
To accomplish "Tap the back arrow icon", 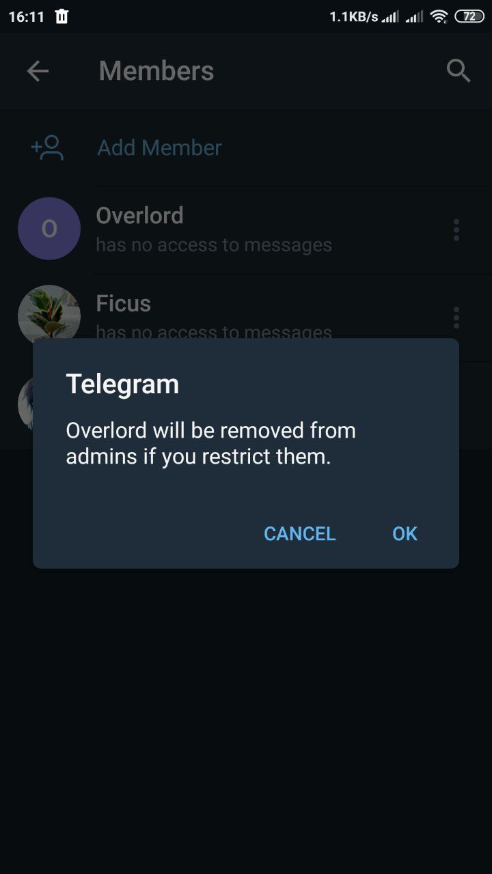I will 38,71.
